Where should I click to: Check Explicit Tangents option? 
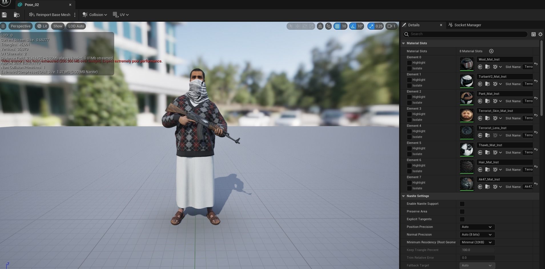462,219
